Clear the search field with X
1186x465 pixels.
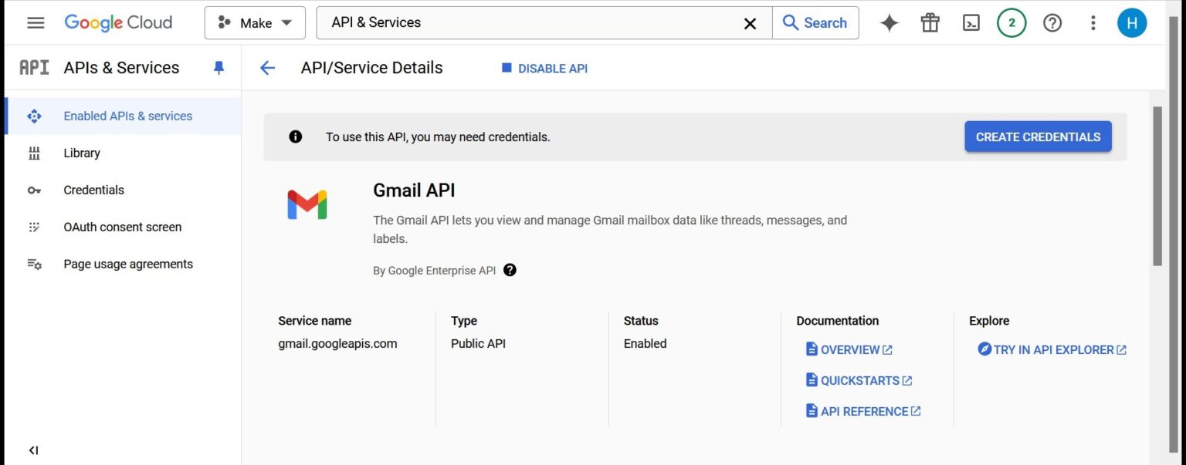tap(750, 23)
